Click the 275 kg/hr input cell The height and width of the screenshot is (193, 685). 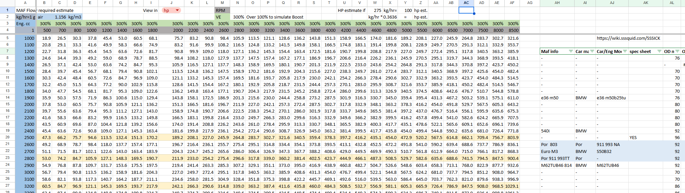click(376, 10)
